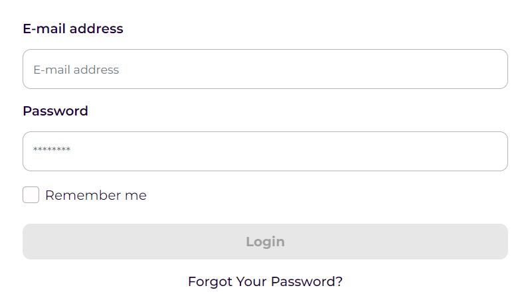Follow the password recovery link below Login
The width and height of the screenshot is (530, 294).
click(265, 281)
